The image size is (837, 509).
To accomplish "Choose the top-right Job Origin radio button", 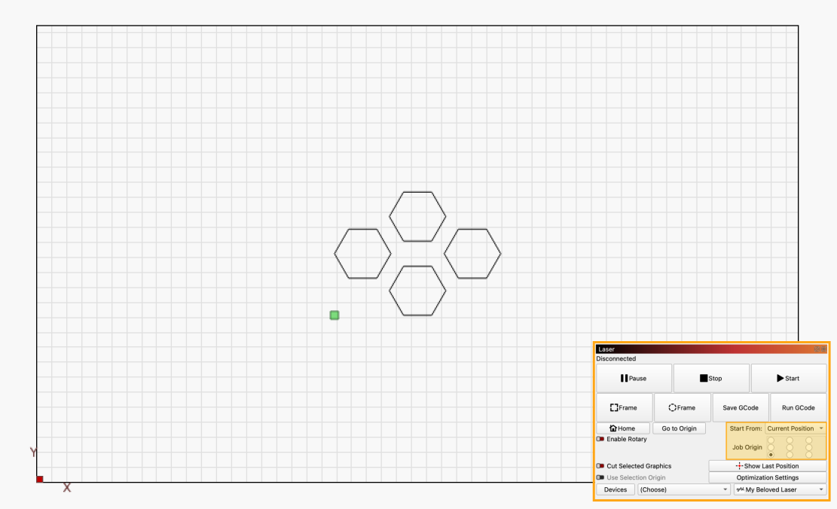I will [808, 440].
